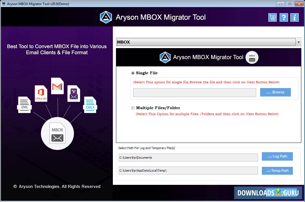The width and height of the screenshot is (305, 202).
Task: Open the help question mark icon
Action: [284, 17]
